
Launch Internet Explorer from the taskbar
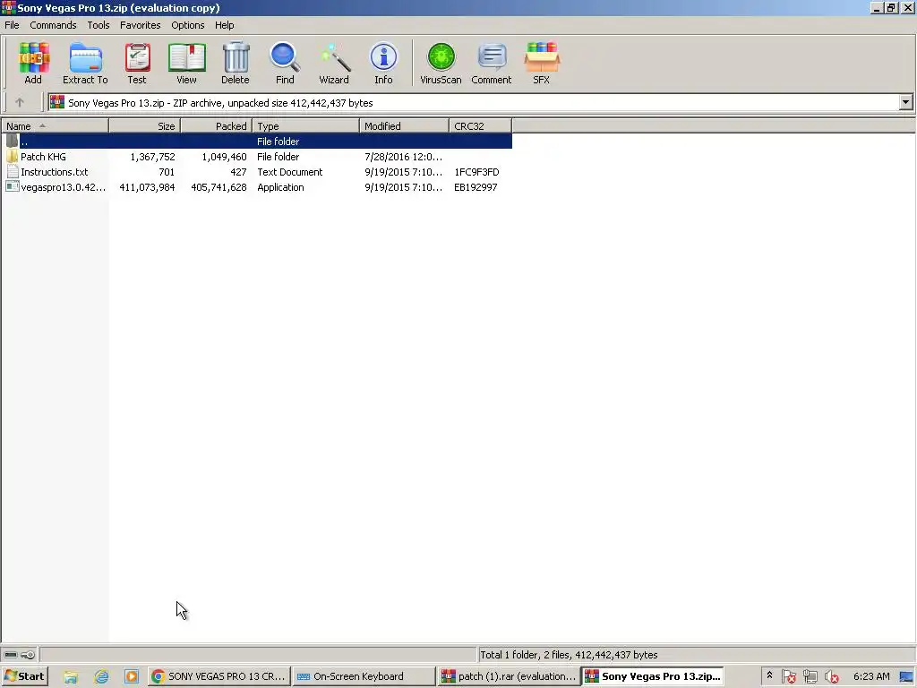coord(101,676)
